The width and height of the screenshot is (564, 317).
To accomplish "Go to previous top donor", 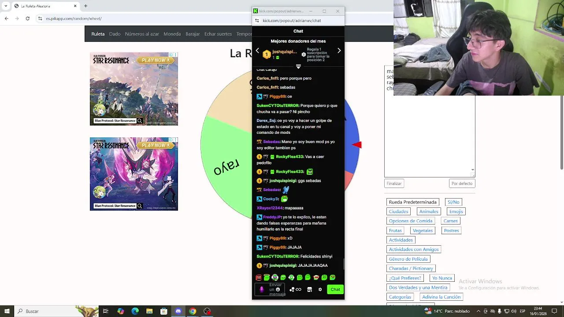I will coord(257,51).
